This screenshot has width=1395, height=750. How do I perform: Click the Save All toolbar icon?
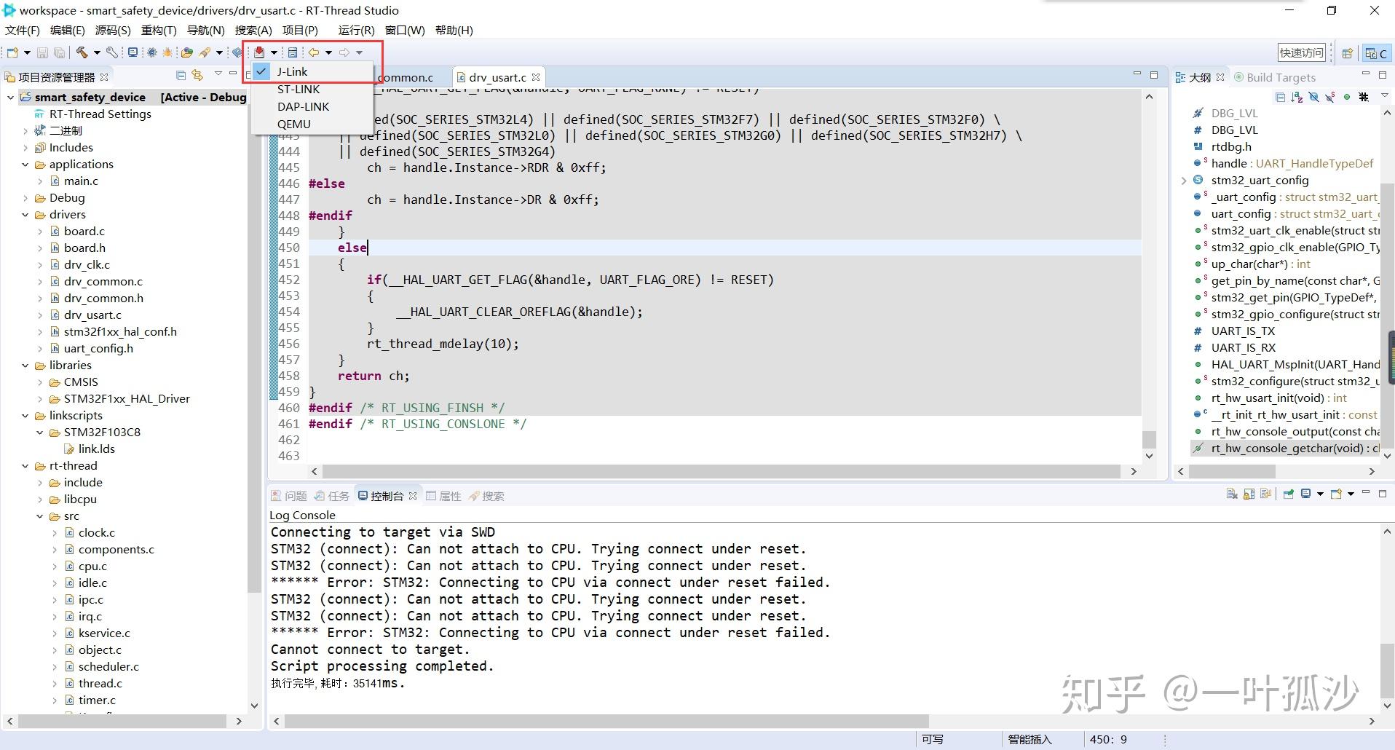click(x=59, y=52)
